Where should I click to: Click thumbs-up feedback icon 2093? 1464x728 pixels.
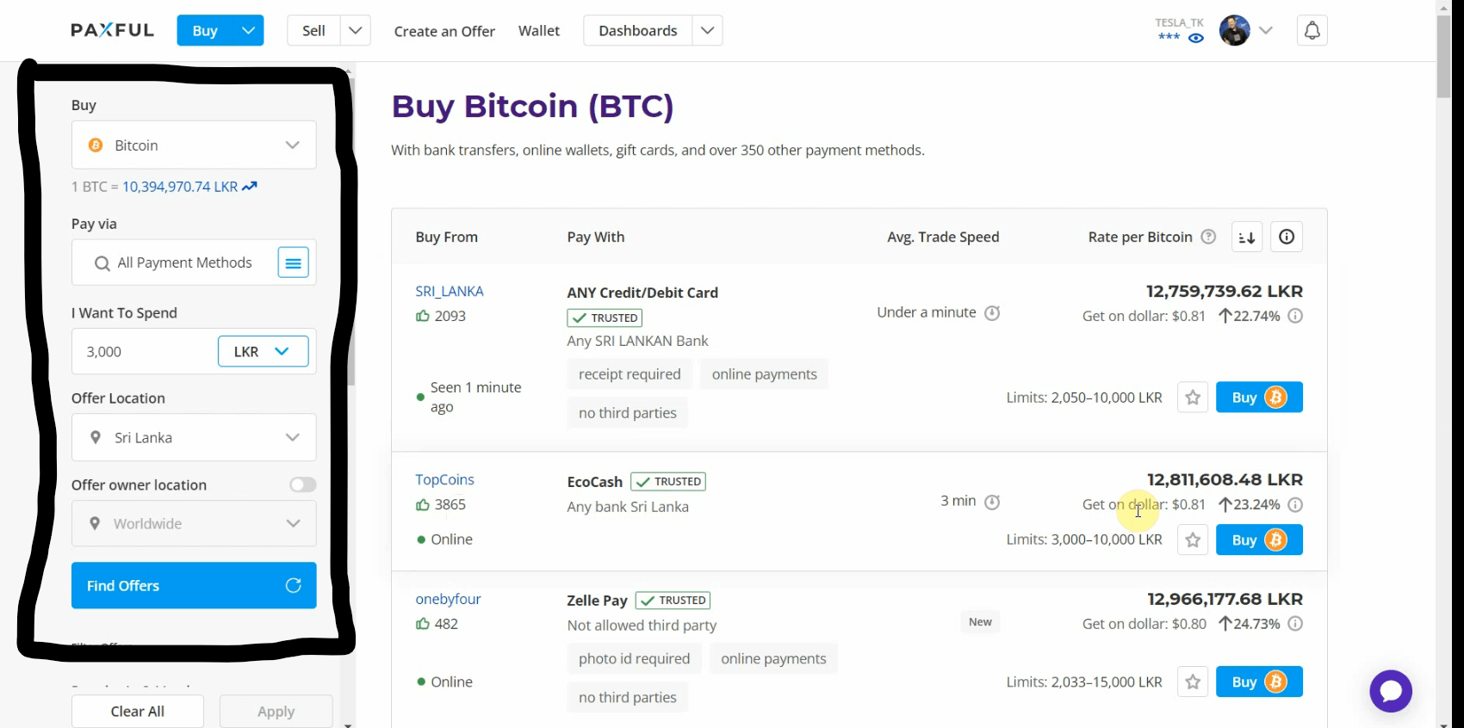click(x=423, y=316)
